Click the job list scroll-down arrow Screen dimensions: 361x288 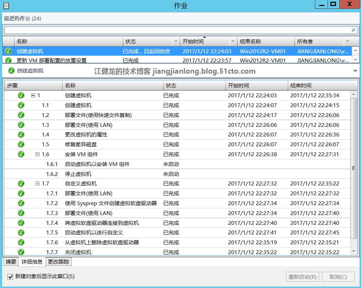(355, 59)
